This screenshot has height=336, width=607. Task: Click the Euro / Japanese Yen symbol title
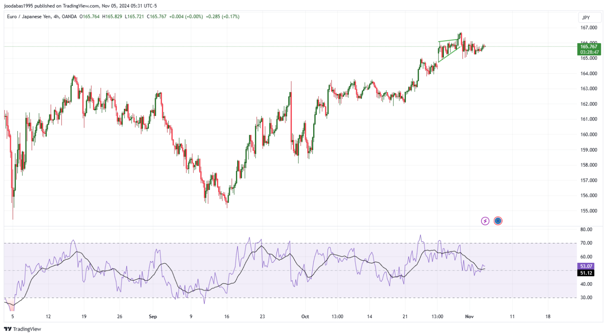29,17
